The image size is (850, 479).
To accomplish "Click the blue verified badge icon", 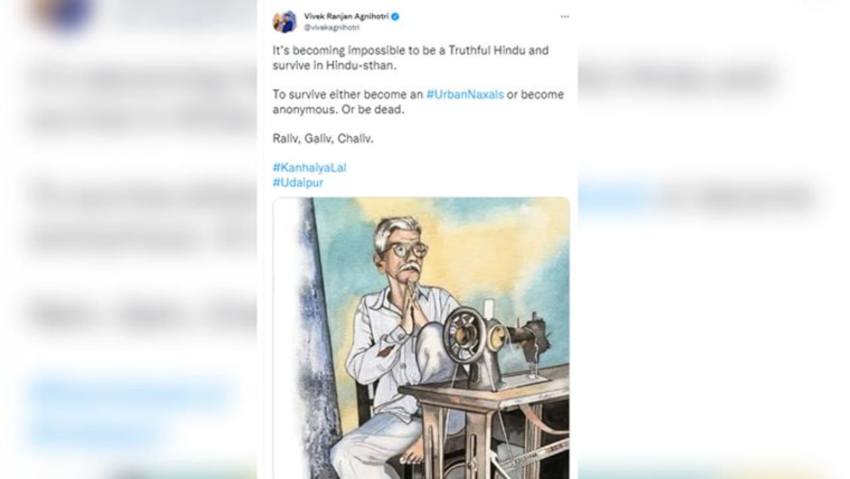I will [x=396, y=16].
